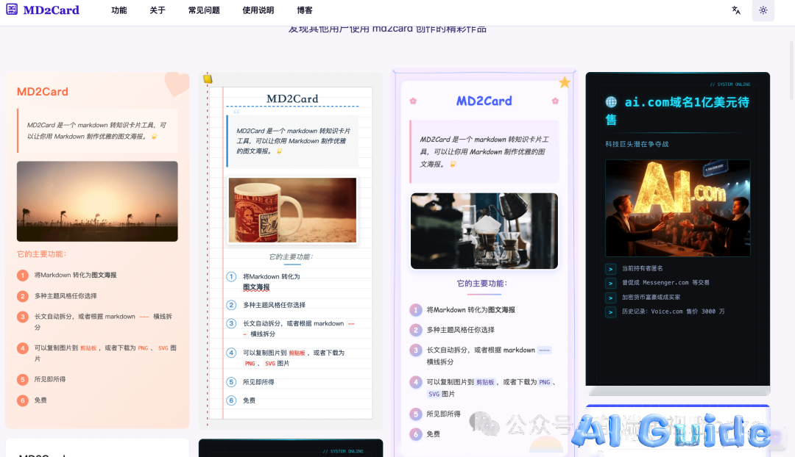Viewport: 795px width, 457px height.
Task: Click the pink flower left of purple title
Action: pos(413,101)
